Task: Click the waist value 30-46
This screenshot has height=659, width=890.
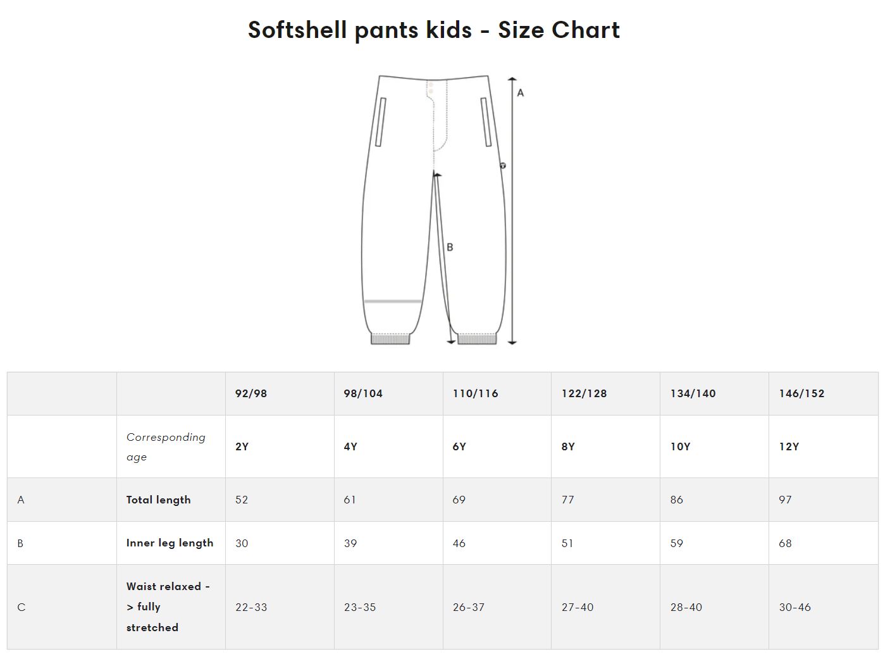Action: coord(794,607)
